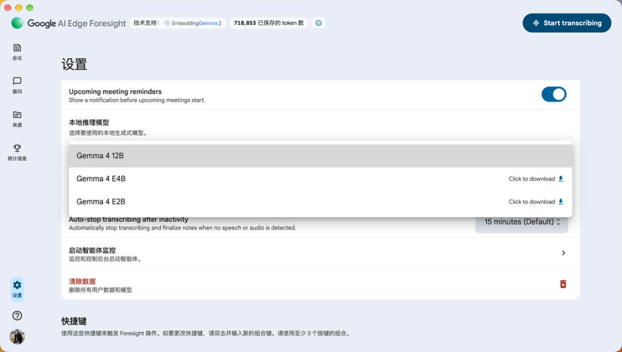This screenshot has height=352, width=622.
Task: Click the EmbeddingGemma 2 badge
Action: [x=192, y=23]
